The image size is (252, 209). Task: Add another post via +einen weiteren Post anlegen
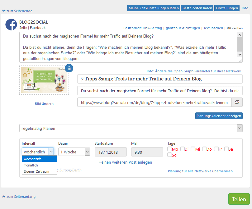pyautogui.click(x=125, y=162)
